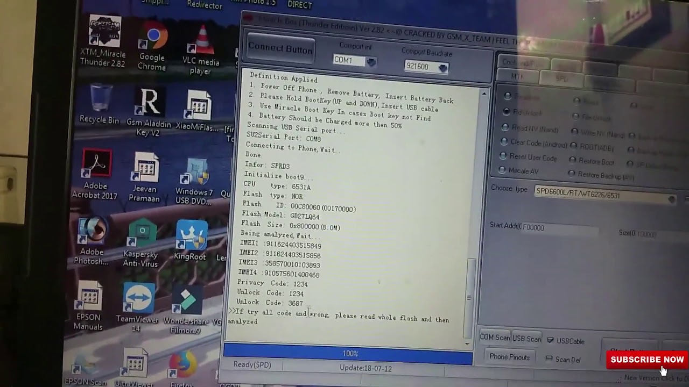Viewport: 689px width, 387px height.
Task: Open the Adobe Acrobat 2017 shortcut
Action: [96, 174]
